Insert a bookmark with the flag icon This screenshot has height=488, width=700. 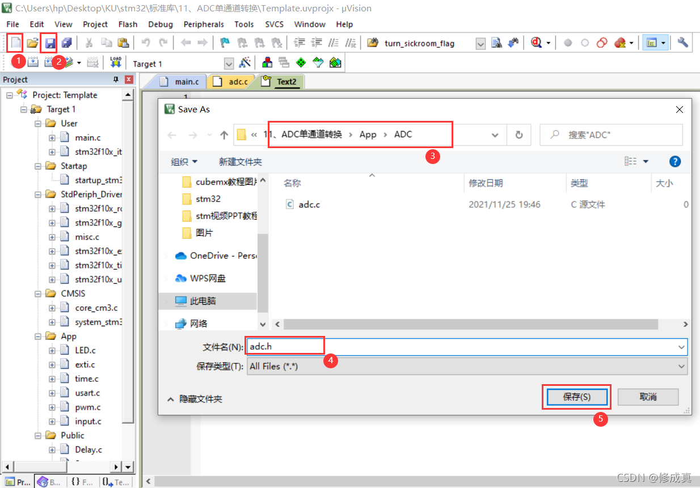(x=225, y=43)
